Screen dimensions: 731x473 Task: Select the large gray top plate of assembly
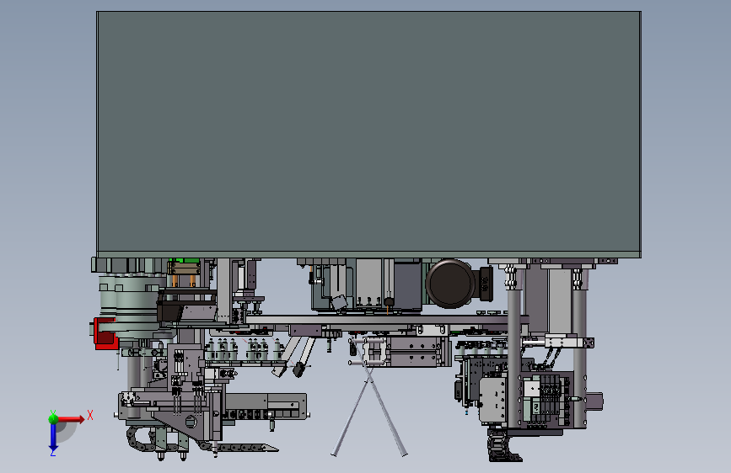(x=368, y=133)
